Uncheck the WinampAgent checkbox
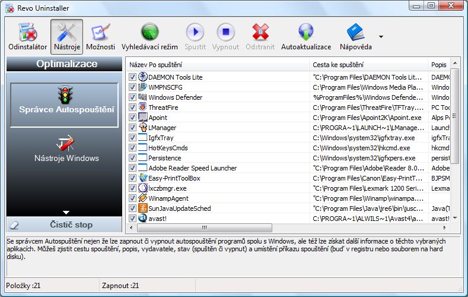The height and width of the screenshot is (297, 468). [x=132, y=198]
